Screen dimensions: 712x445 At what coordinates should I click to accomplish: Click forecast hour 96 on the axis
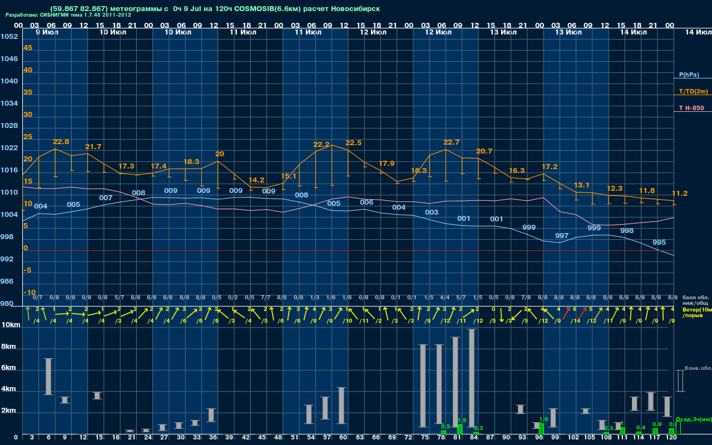[538, 438]
